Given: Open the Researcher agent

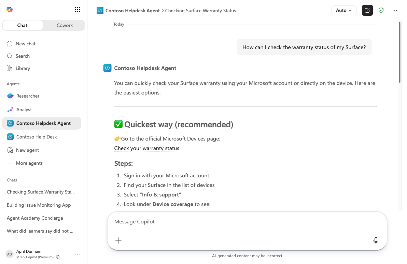Looking at the screenshot, I should [28, 96].
